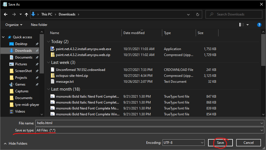Select mononoki Bold Nerd Font Complete Win font
The width and height of the screenshot is (266, 150).
click(x=88, y=114)
